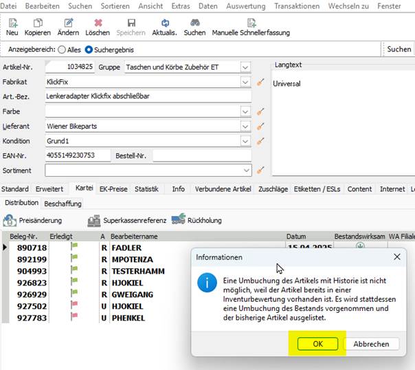Confirm the dialog with OK

point(317,344)
